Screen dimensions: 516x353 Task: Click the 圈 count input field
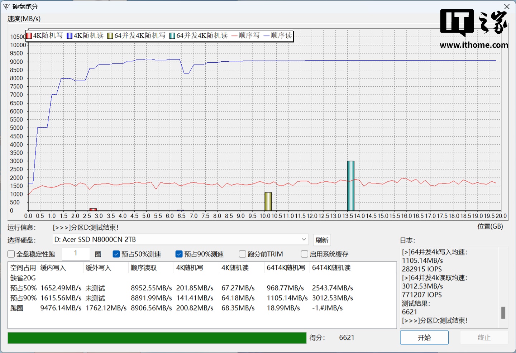pyautogui.click(x=76, y=254)
